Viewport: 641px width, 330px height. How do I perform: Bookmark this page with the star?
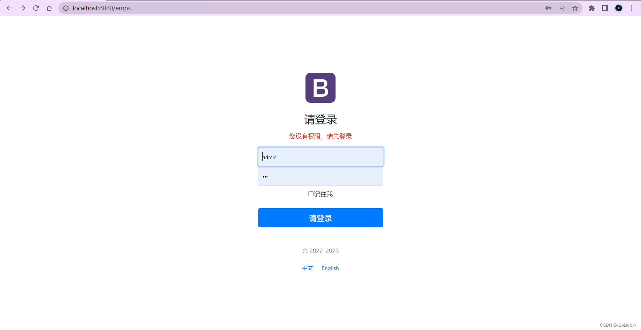[575, 8]
